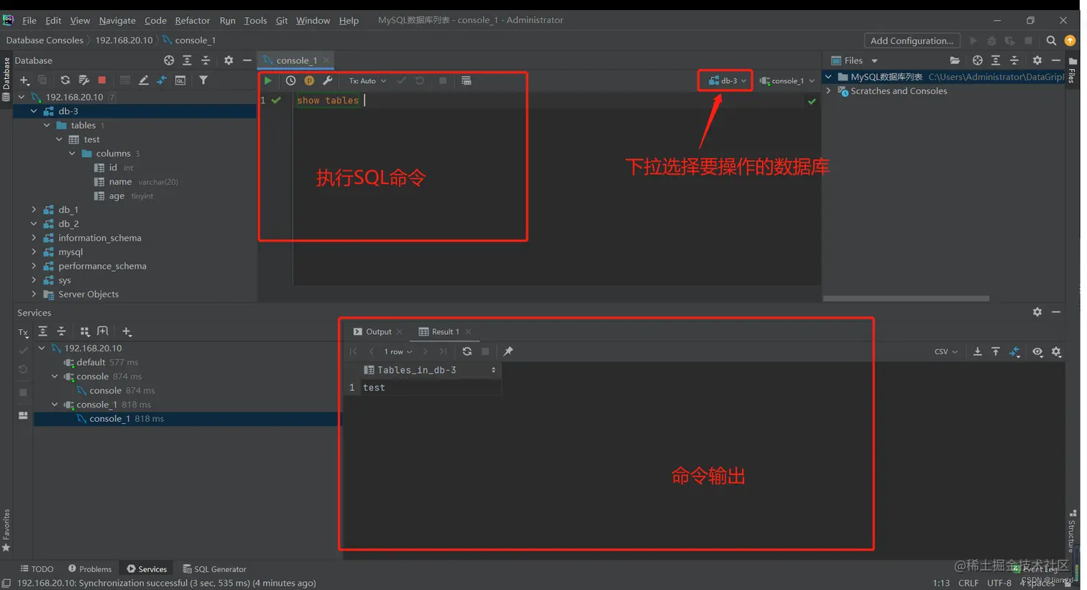Collapse the tables folder under db-3
1087x590 pixels.
point(47,124)
